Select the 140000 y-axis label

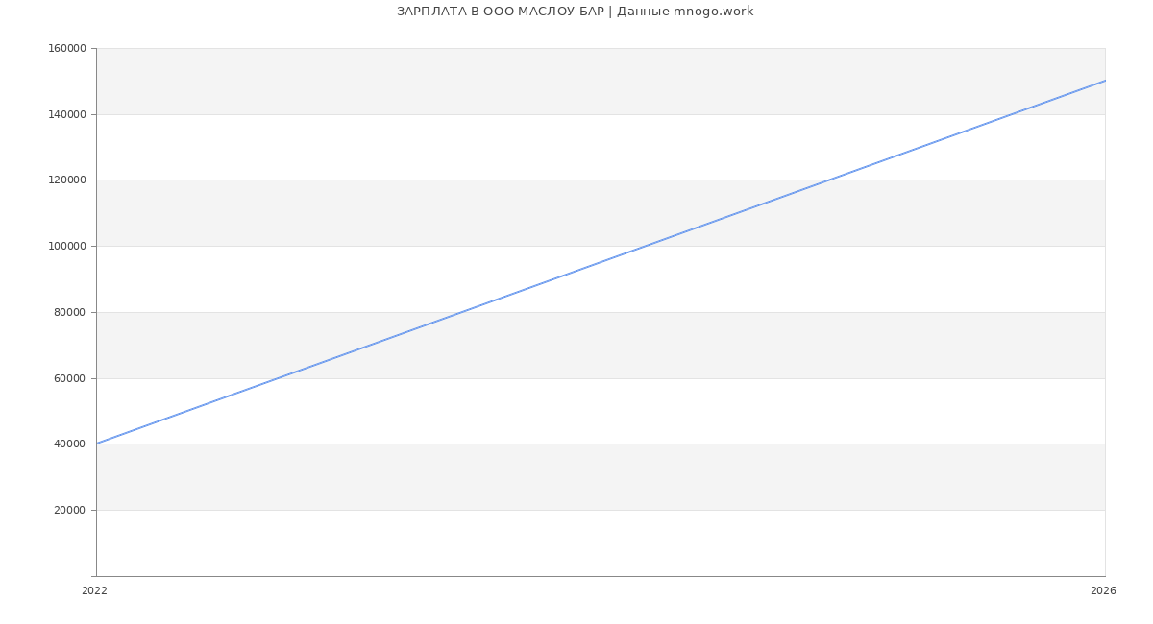coord(66,114)
